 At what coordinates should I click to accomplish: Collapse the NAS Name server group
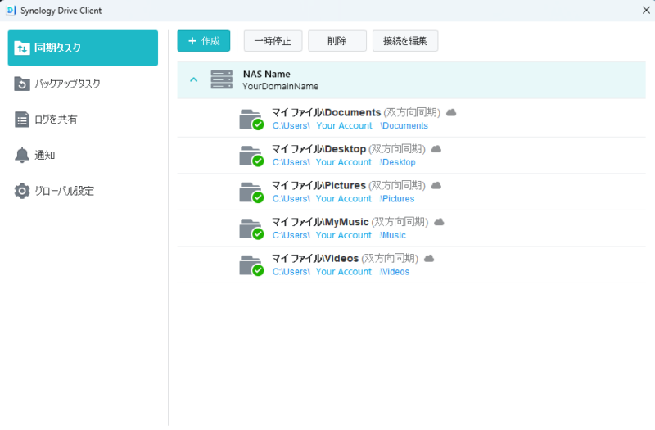coord(193,79)
